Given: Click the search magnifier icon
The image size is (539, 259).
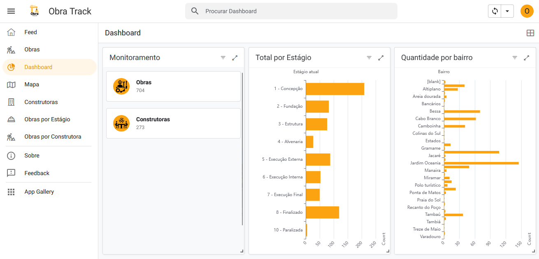Looking at the screenshot, I should (195, 11).
